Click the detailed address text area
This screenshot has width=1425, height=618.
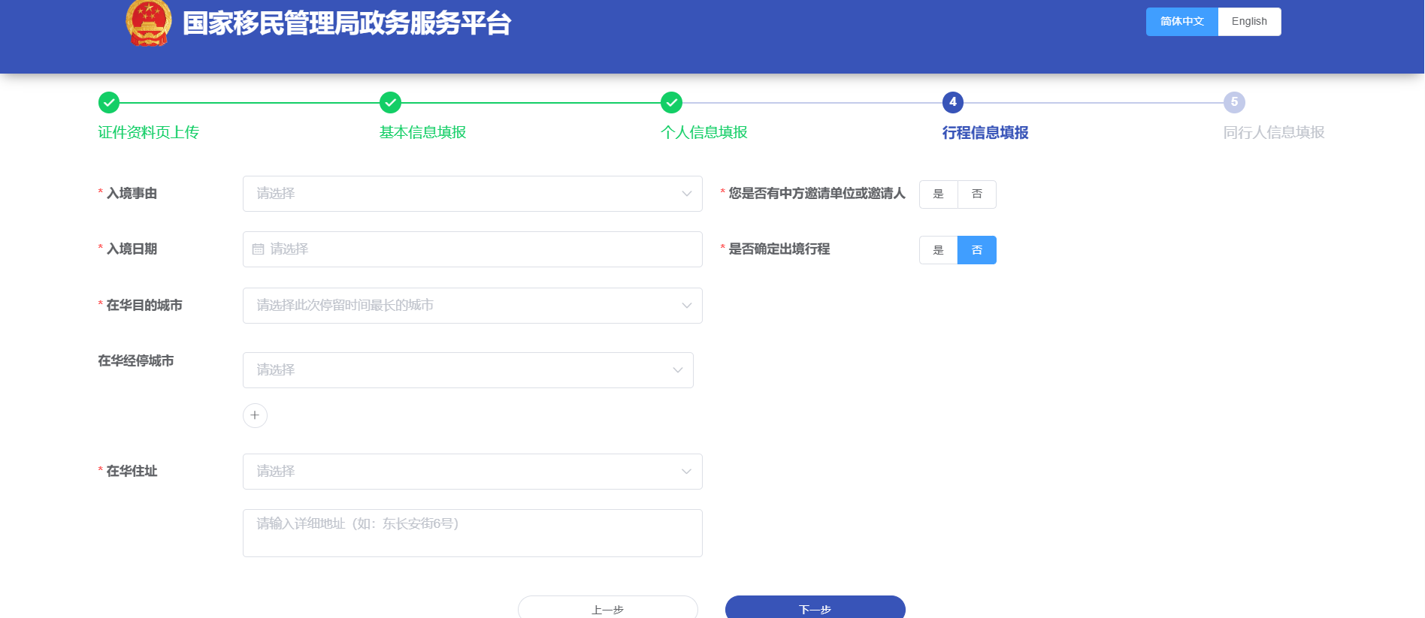point(473,533)
